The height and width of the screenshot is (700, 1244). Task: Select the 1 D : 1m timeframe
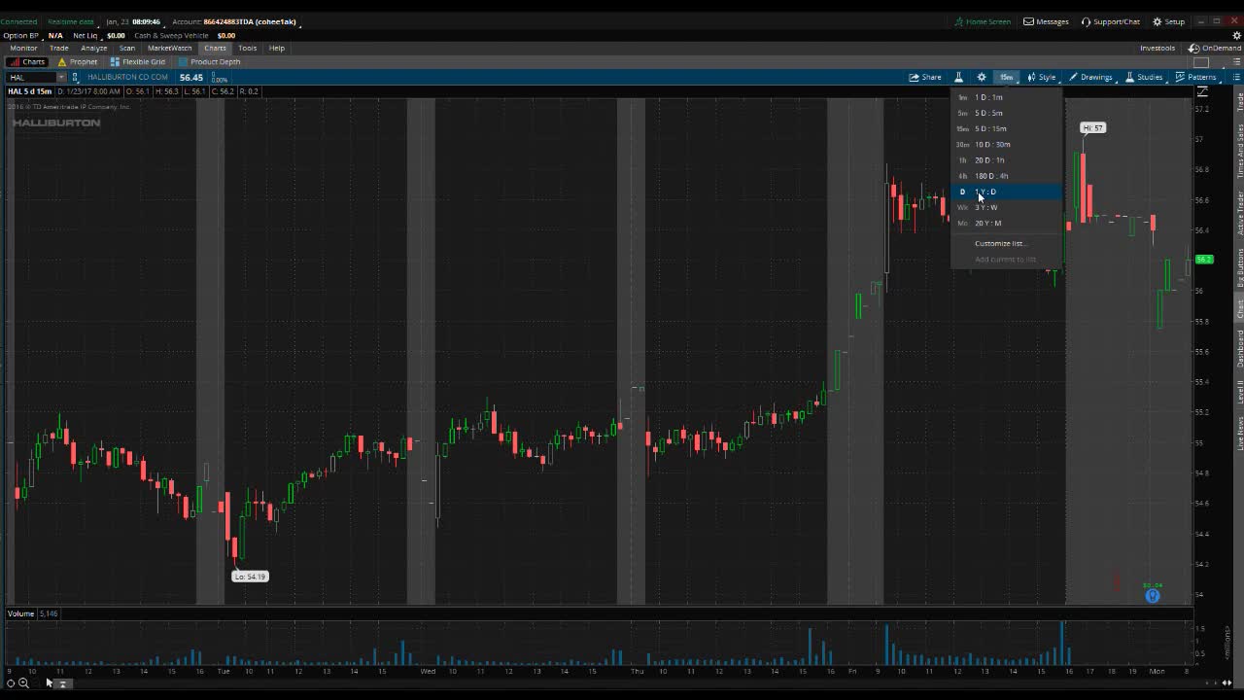coord(1007,97)
